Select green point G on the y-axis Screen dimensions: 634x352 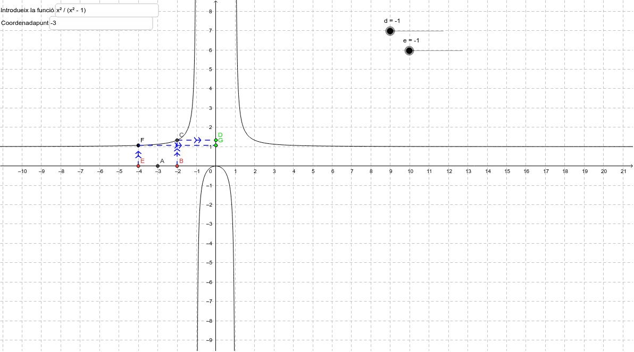click(x=216, y=145)
